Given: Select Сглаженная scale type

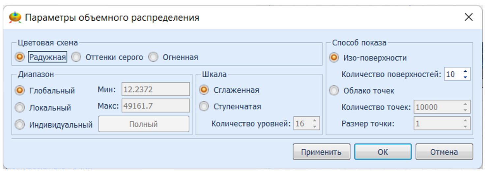Looking at the screenshot, I should point(204,90).
